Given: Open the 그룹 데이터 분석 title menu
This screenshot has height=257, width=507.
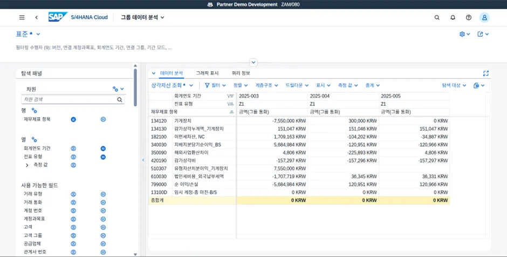Looking at the screenshot, I should tap(142, 17).
